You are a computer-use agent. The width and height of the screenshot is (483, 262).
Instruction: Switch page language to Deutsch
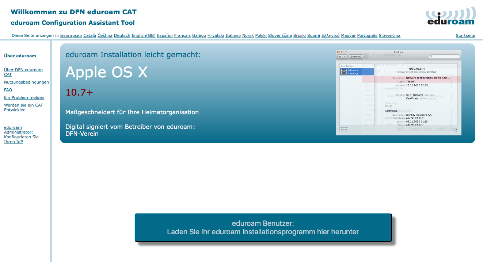pos(122,35)
